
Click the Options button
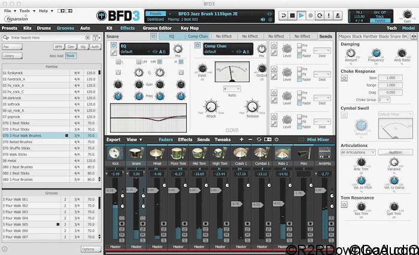91,249
